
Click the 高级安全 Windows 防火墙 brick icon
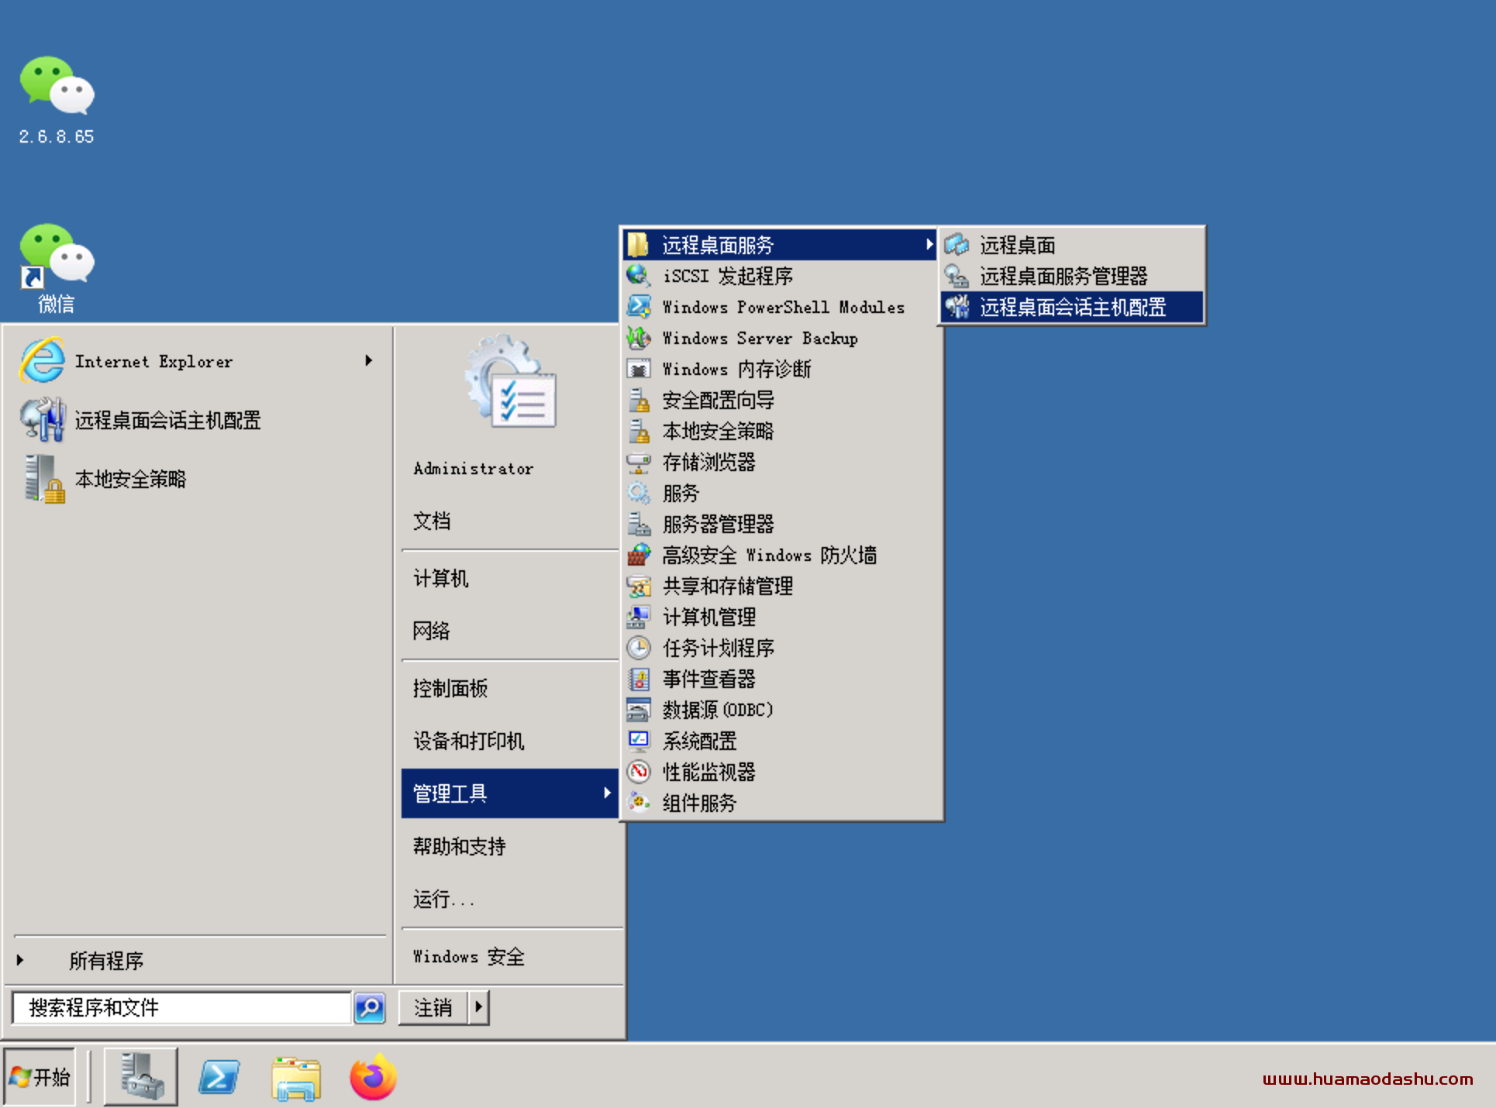(x=638, y=555)
